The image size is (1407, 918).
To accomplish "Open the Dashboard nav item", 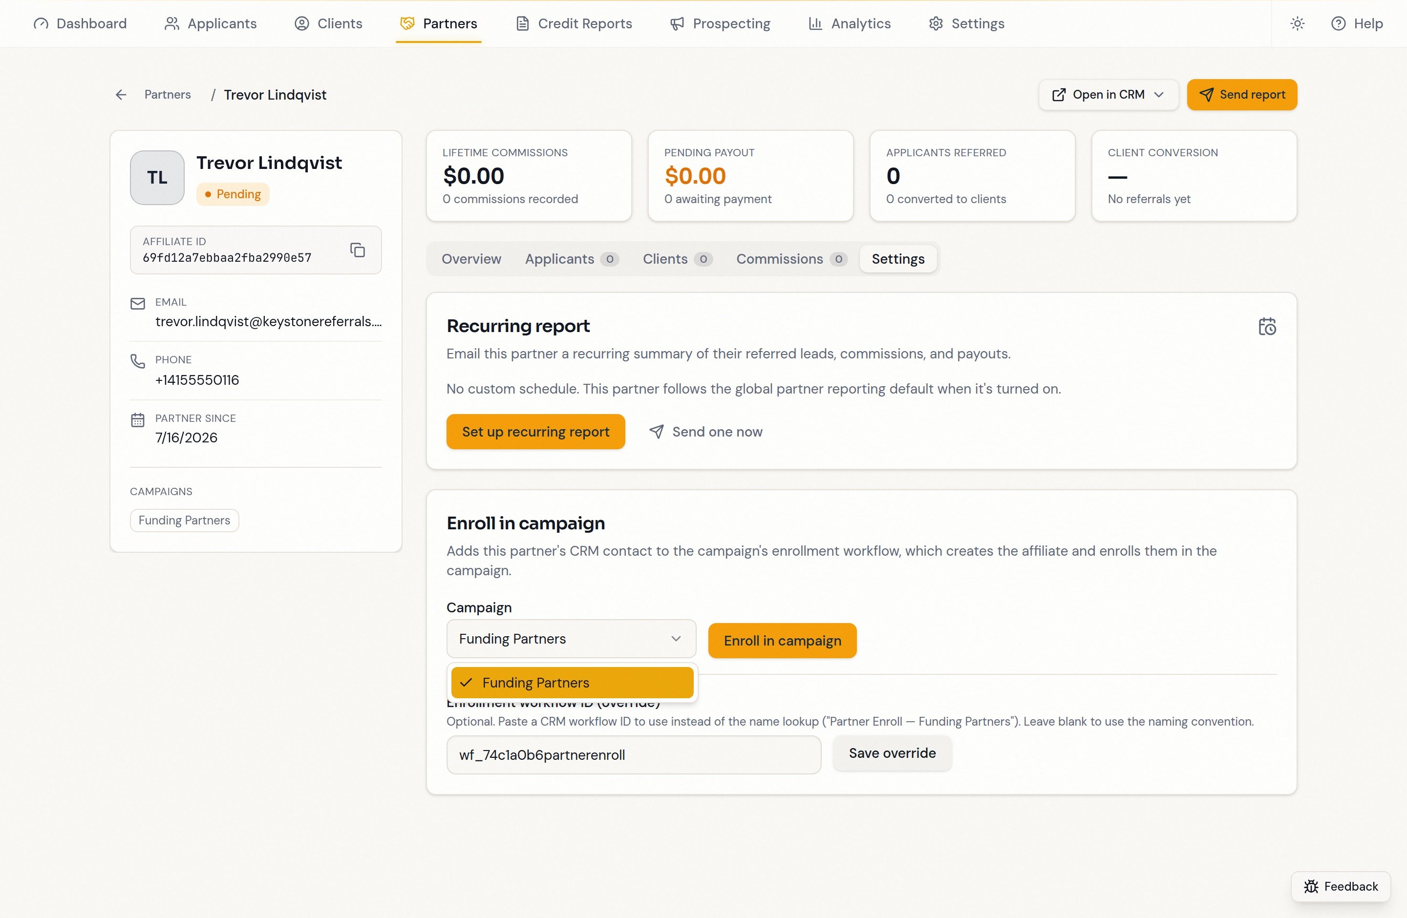I will 80,23.
